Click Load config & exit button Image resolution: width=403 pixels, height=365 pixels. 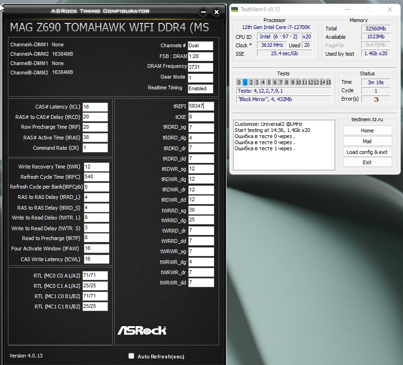click(x=367, y=152)
